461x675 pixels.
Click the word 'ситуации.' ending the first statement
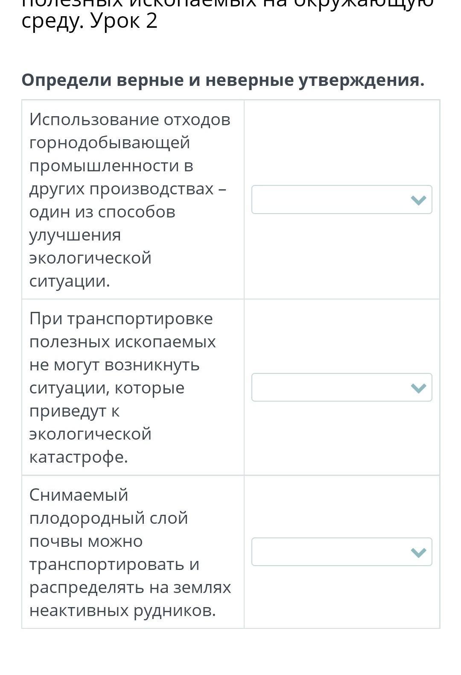pos(70,281)
